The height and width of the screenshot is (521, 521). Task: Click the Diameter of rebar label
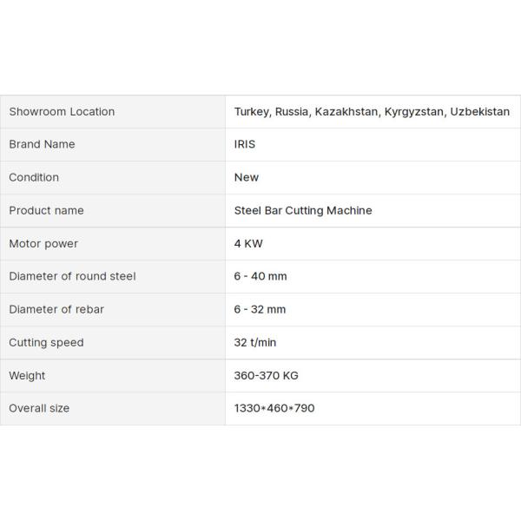[56, 309]
